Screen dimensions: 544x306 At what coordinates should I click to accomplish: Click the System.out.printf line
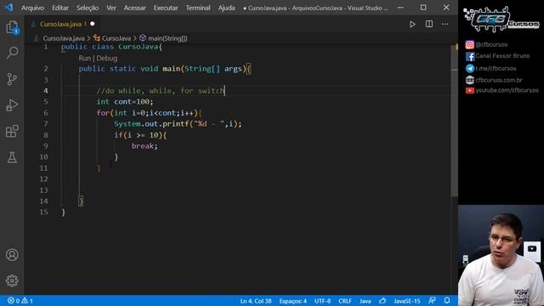(x=178, y=124)
